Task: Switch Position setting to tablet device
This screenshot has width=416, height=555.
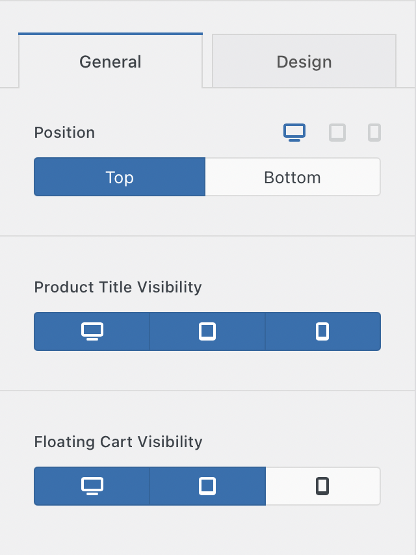Action: [337, 133]
